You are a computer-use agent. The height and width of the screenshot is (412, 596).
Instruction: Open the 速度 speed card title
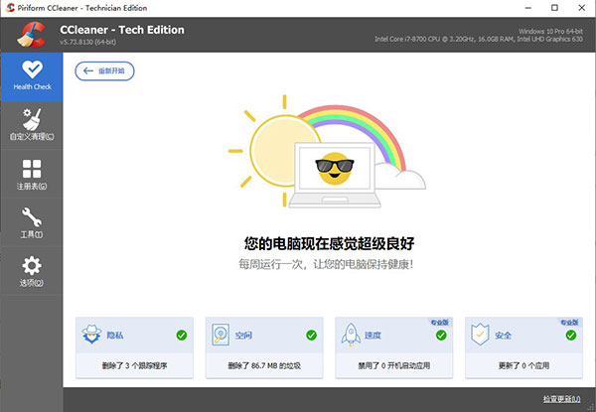point(372,336)
